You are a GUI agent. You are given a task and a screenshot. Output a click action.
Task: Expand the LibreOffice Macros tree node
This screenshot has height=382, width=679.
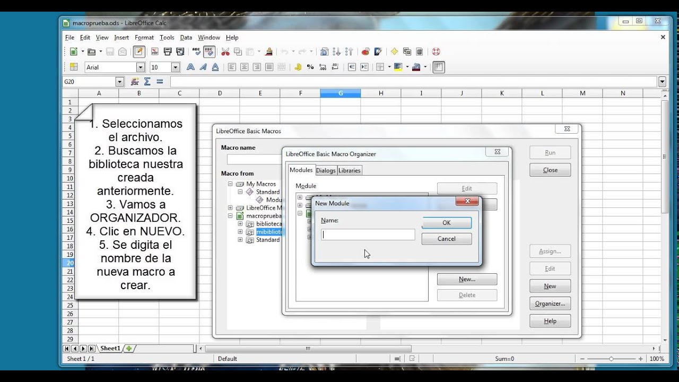click(x=230, y=208)
